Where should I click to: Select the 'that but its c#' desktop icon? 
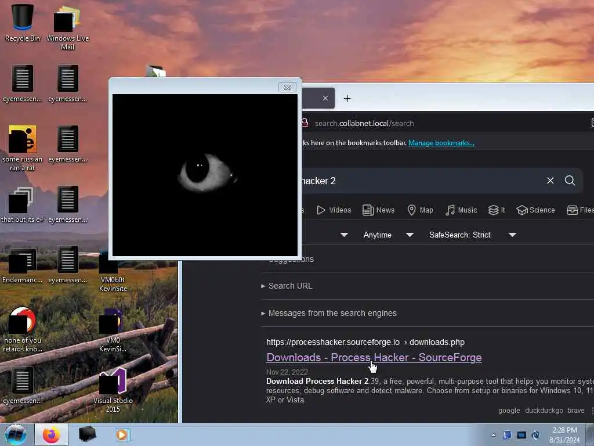(23, 205)
